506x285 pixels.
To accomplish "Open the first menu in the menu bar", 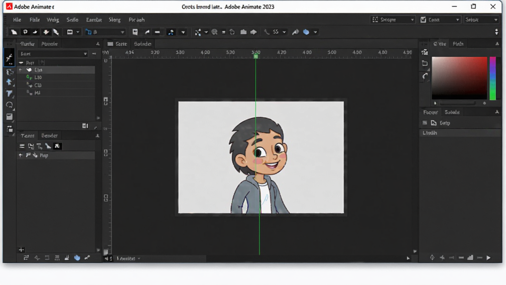I will click(17, 20).
